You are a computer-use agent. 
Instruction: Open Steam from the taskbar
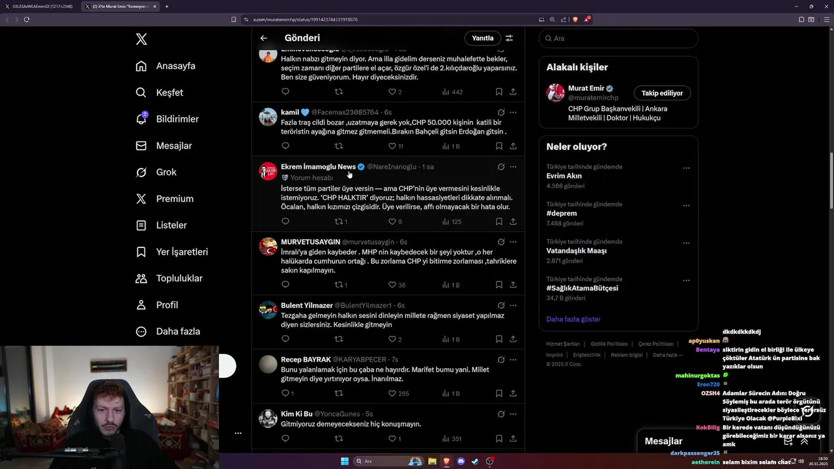click(475, 461)
